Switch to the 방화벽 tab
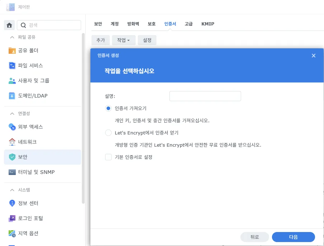 (133, 24)
